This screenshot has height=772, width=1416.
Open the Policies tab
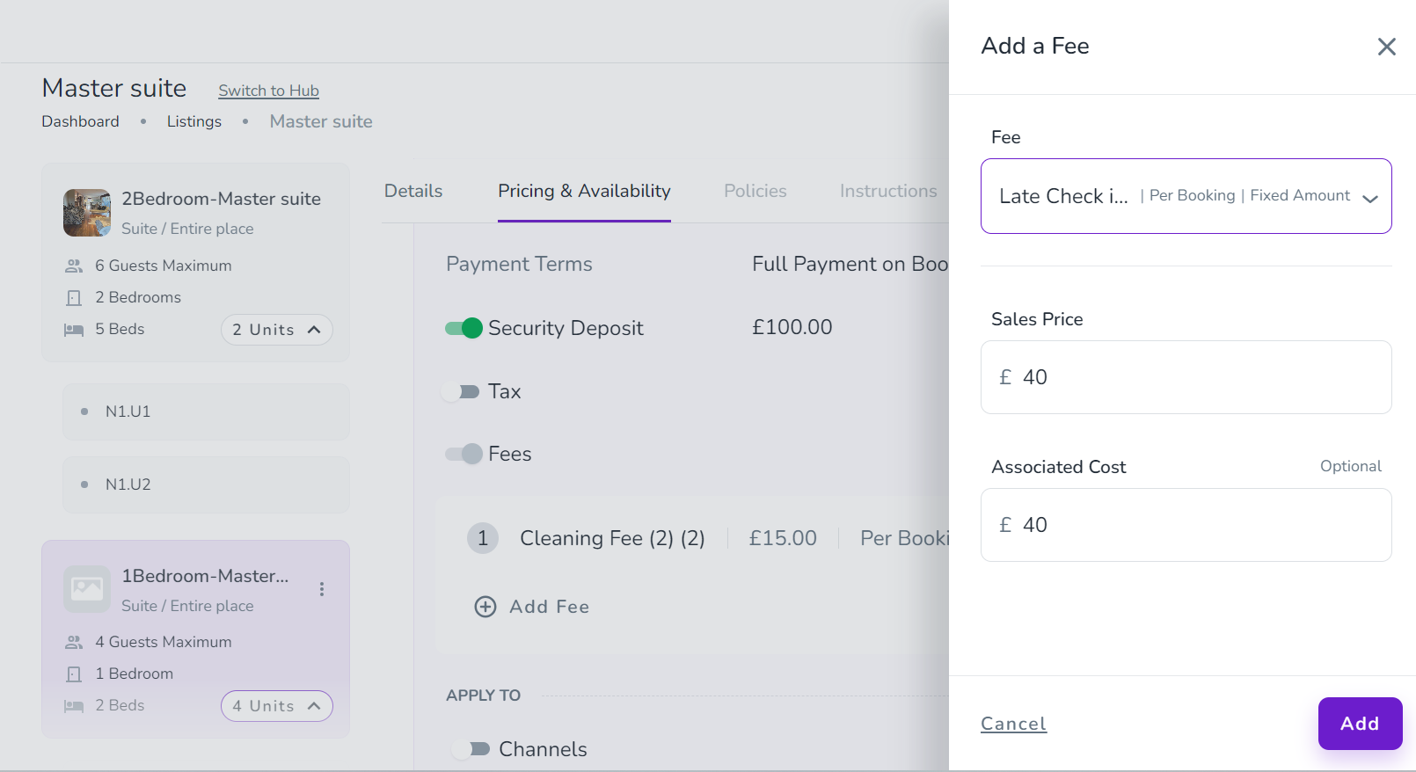tap(755, 191)
